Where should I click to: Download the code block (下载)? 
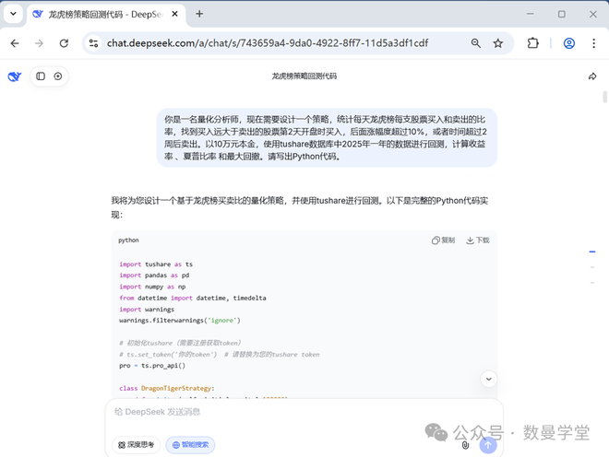coord(477,240)
